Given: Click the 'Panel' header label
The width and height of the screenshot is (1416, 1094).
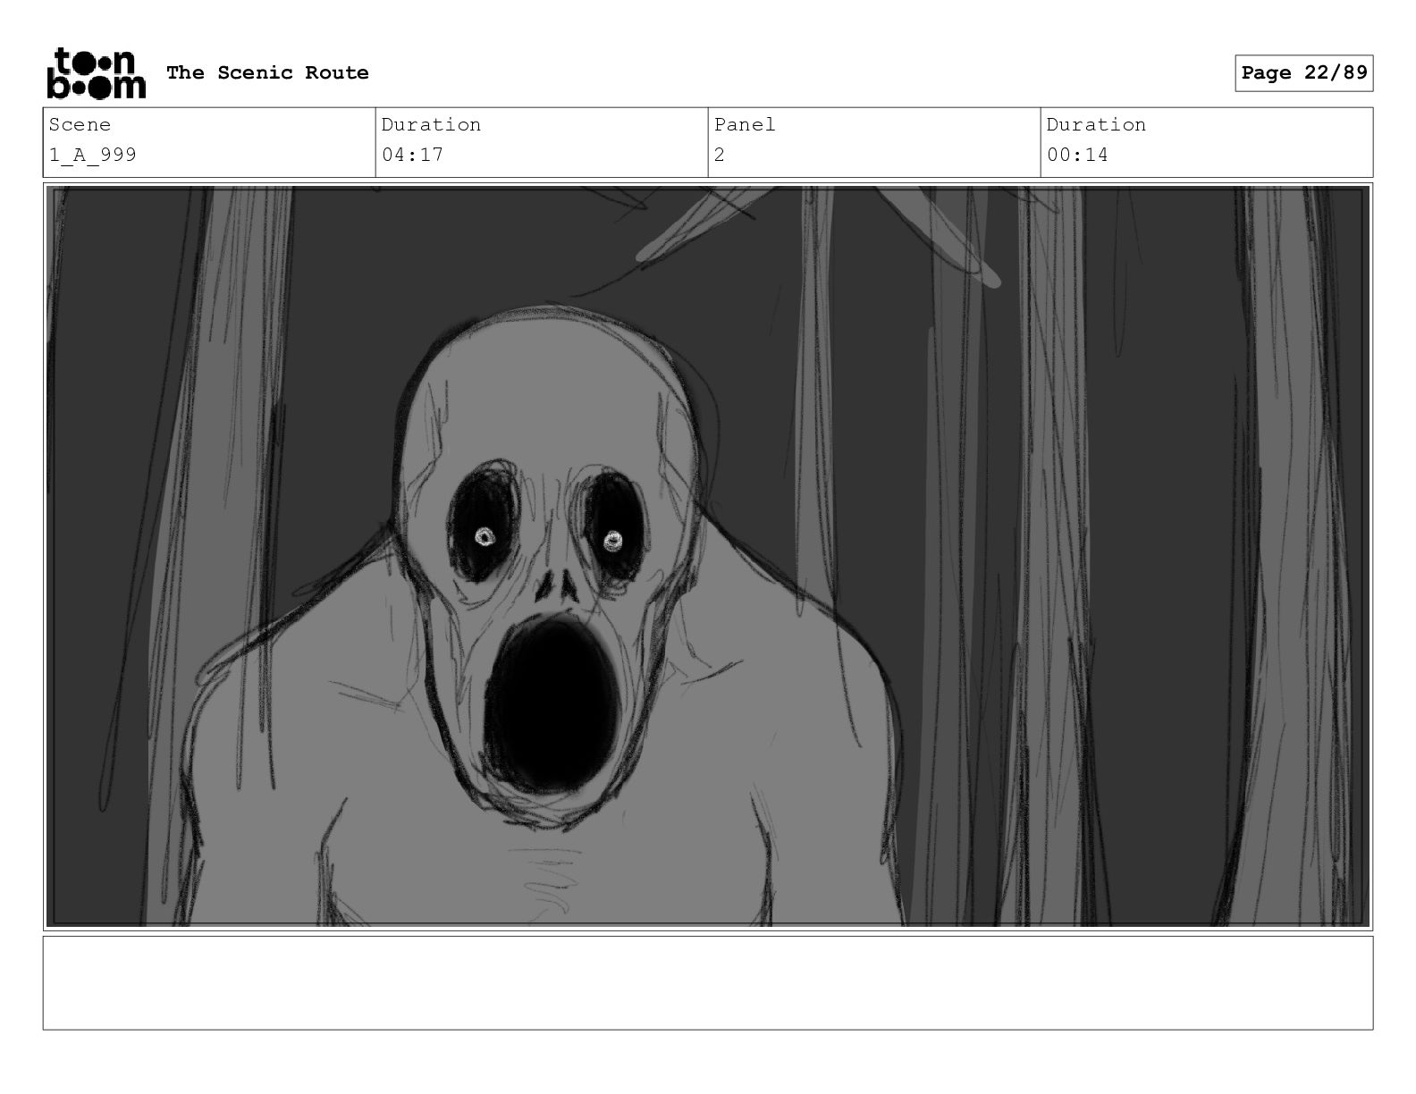Looking at the screenshot, I should tap(745, 124).
